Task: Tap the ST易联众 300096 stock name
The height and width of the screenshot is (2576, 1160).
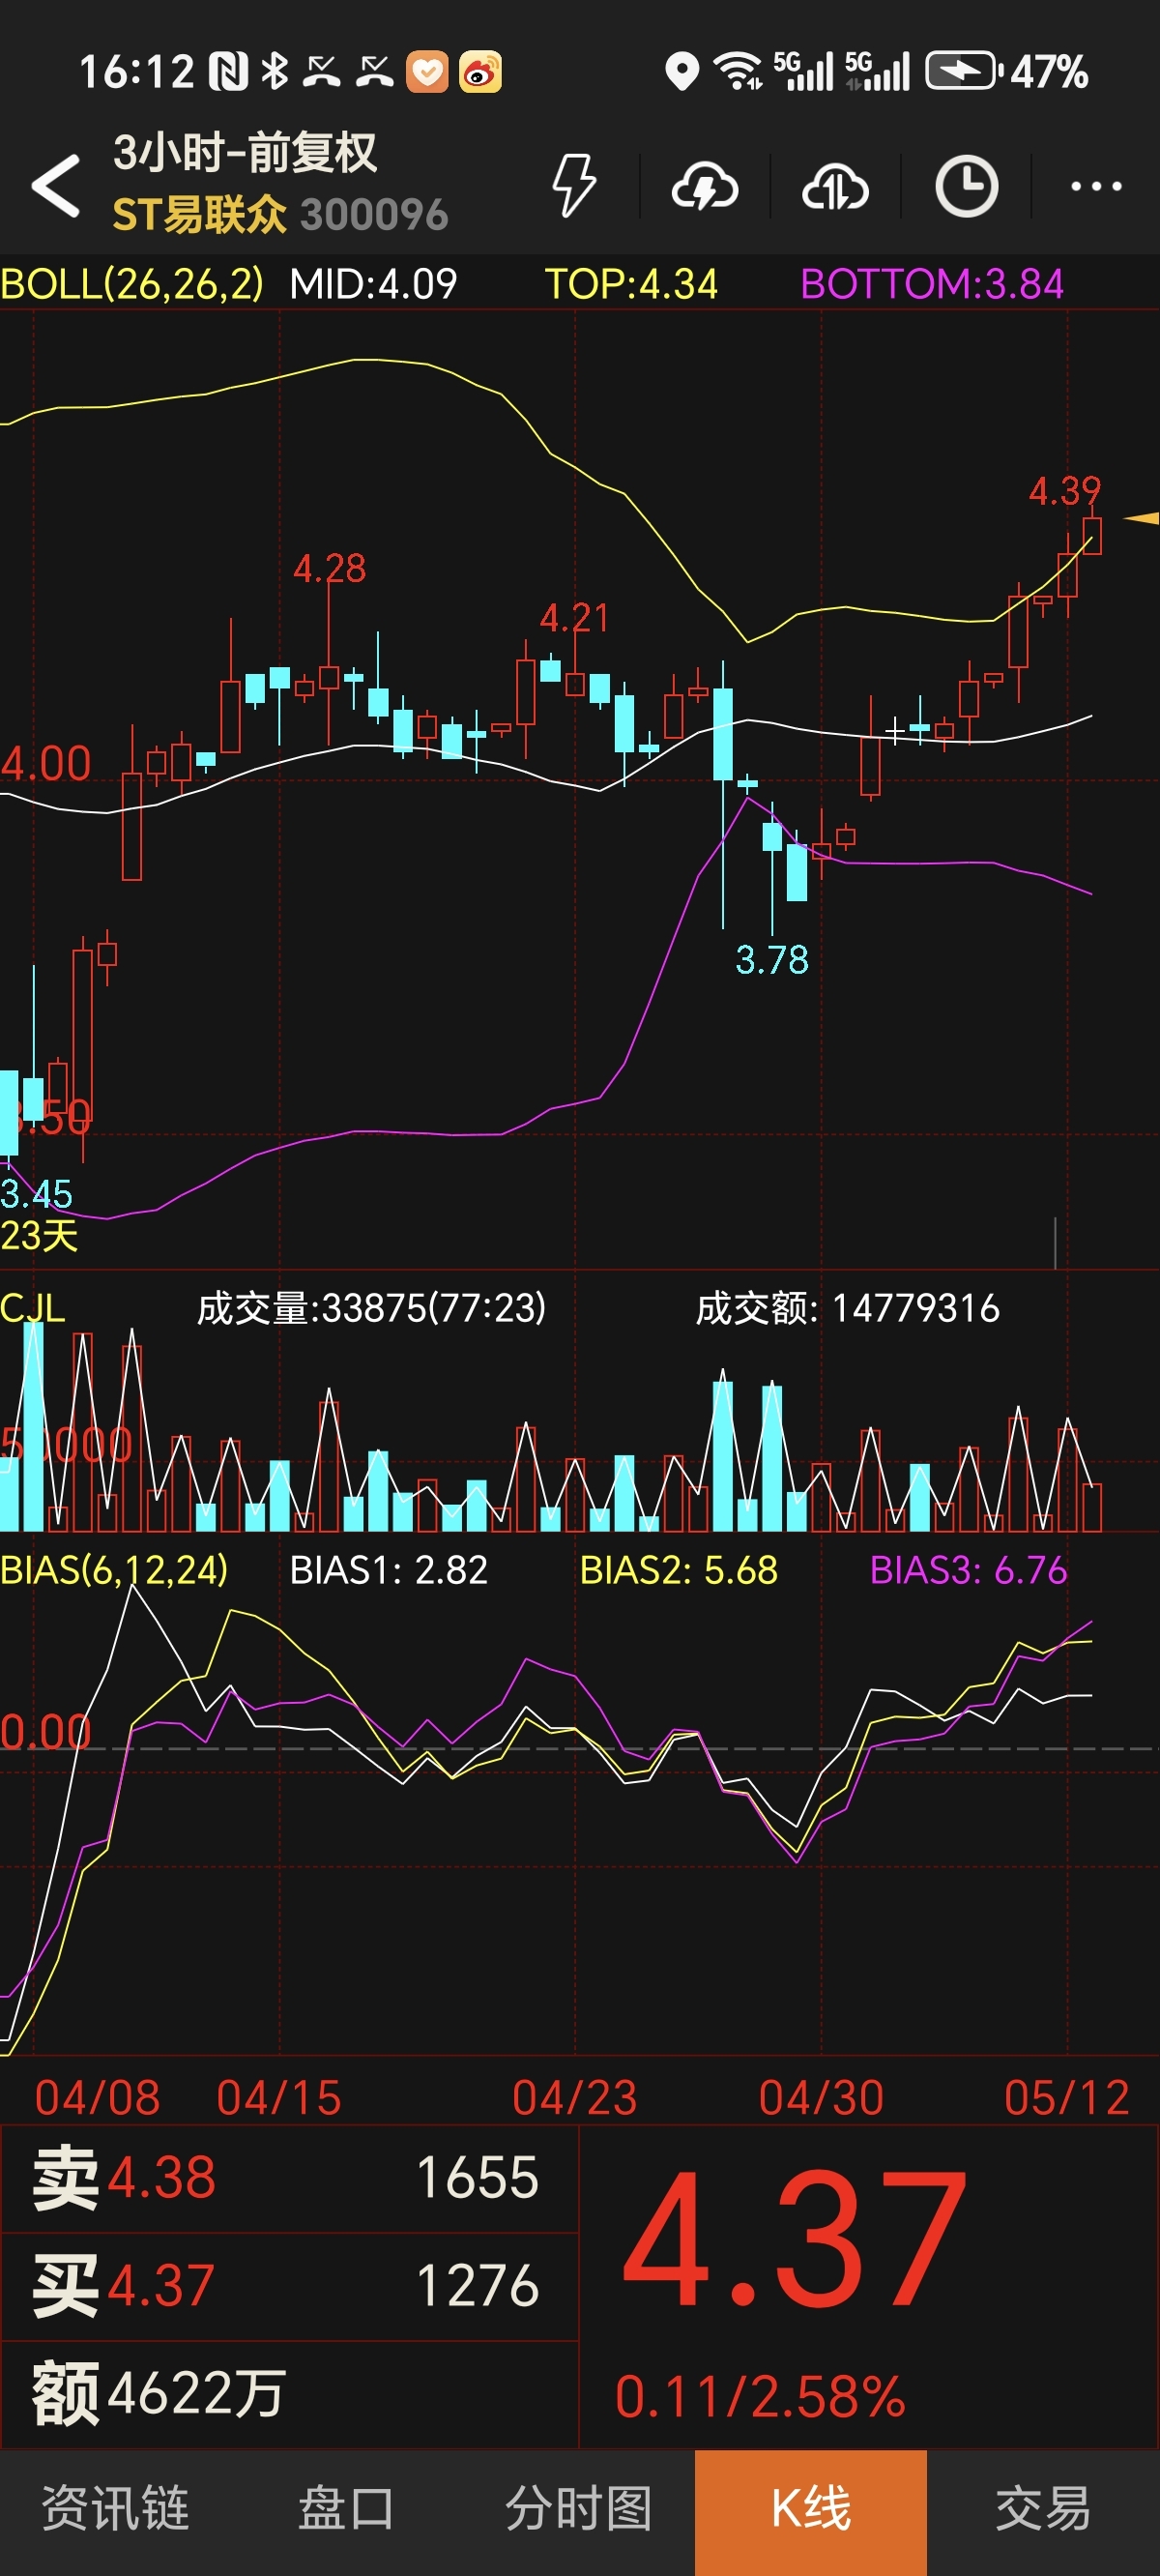Action: pyautogui.click(x=280, y=215)
